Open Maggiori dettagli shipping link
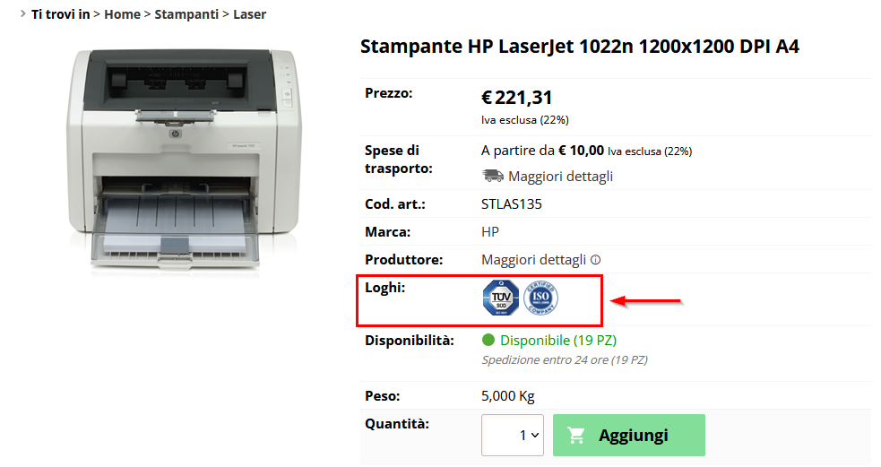Screen dimensions: 881x467 pyautogui.click(x=560, y=176)
